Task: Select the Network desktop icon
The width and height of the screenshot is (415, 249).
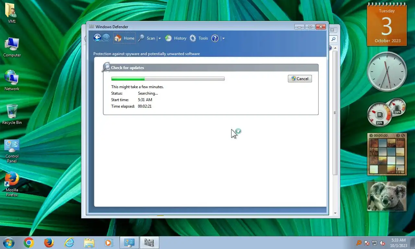Action: point(12,80)
